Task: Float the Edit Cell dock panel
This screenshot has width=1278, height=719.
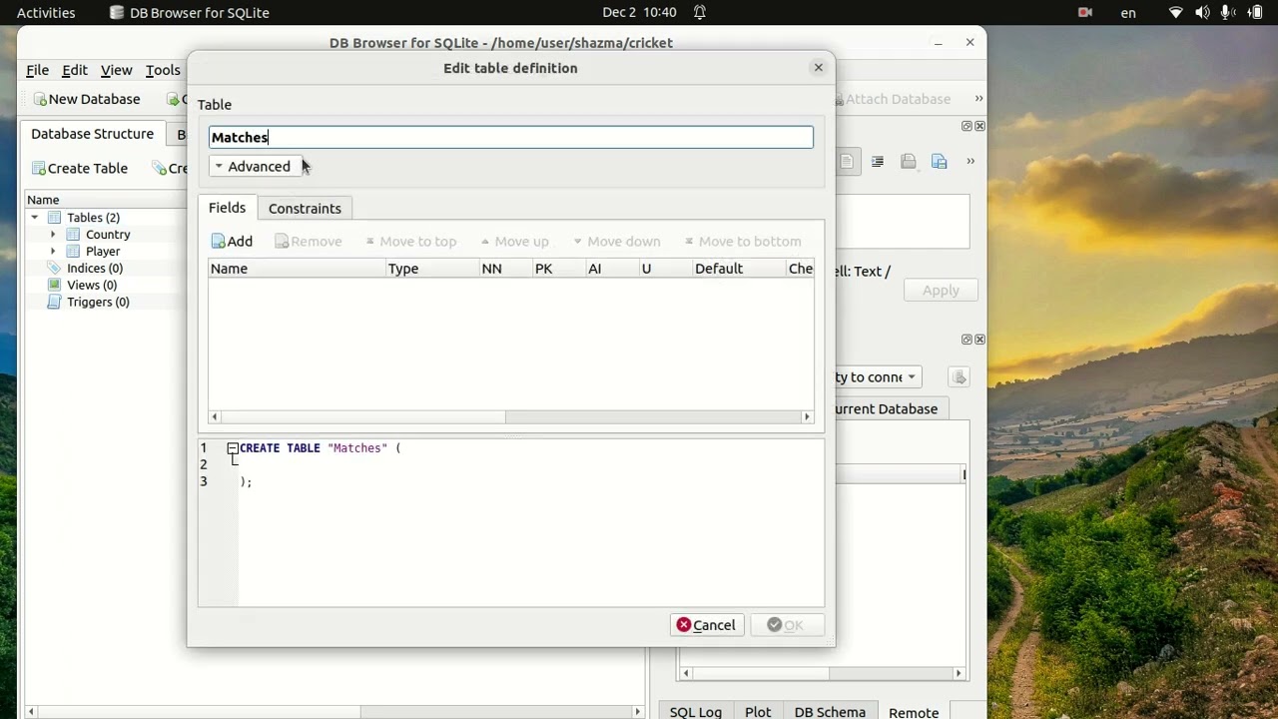Action: (x=966, y=126)
